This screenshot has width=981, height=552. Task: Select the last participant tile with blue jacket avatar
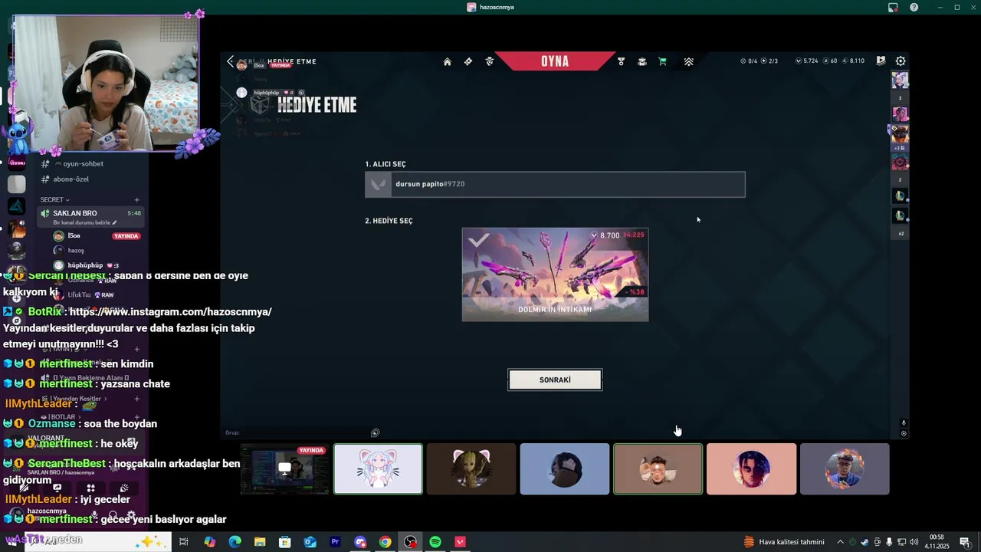845,469
